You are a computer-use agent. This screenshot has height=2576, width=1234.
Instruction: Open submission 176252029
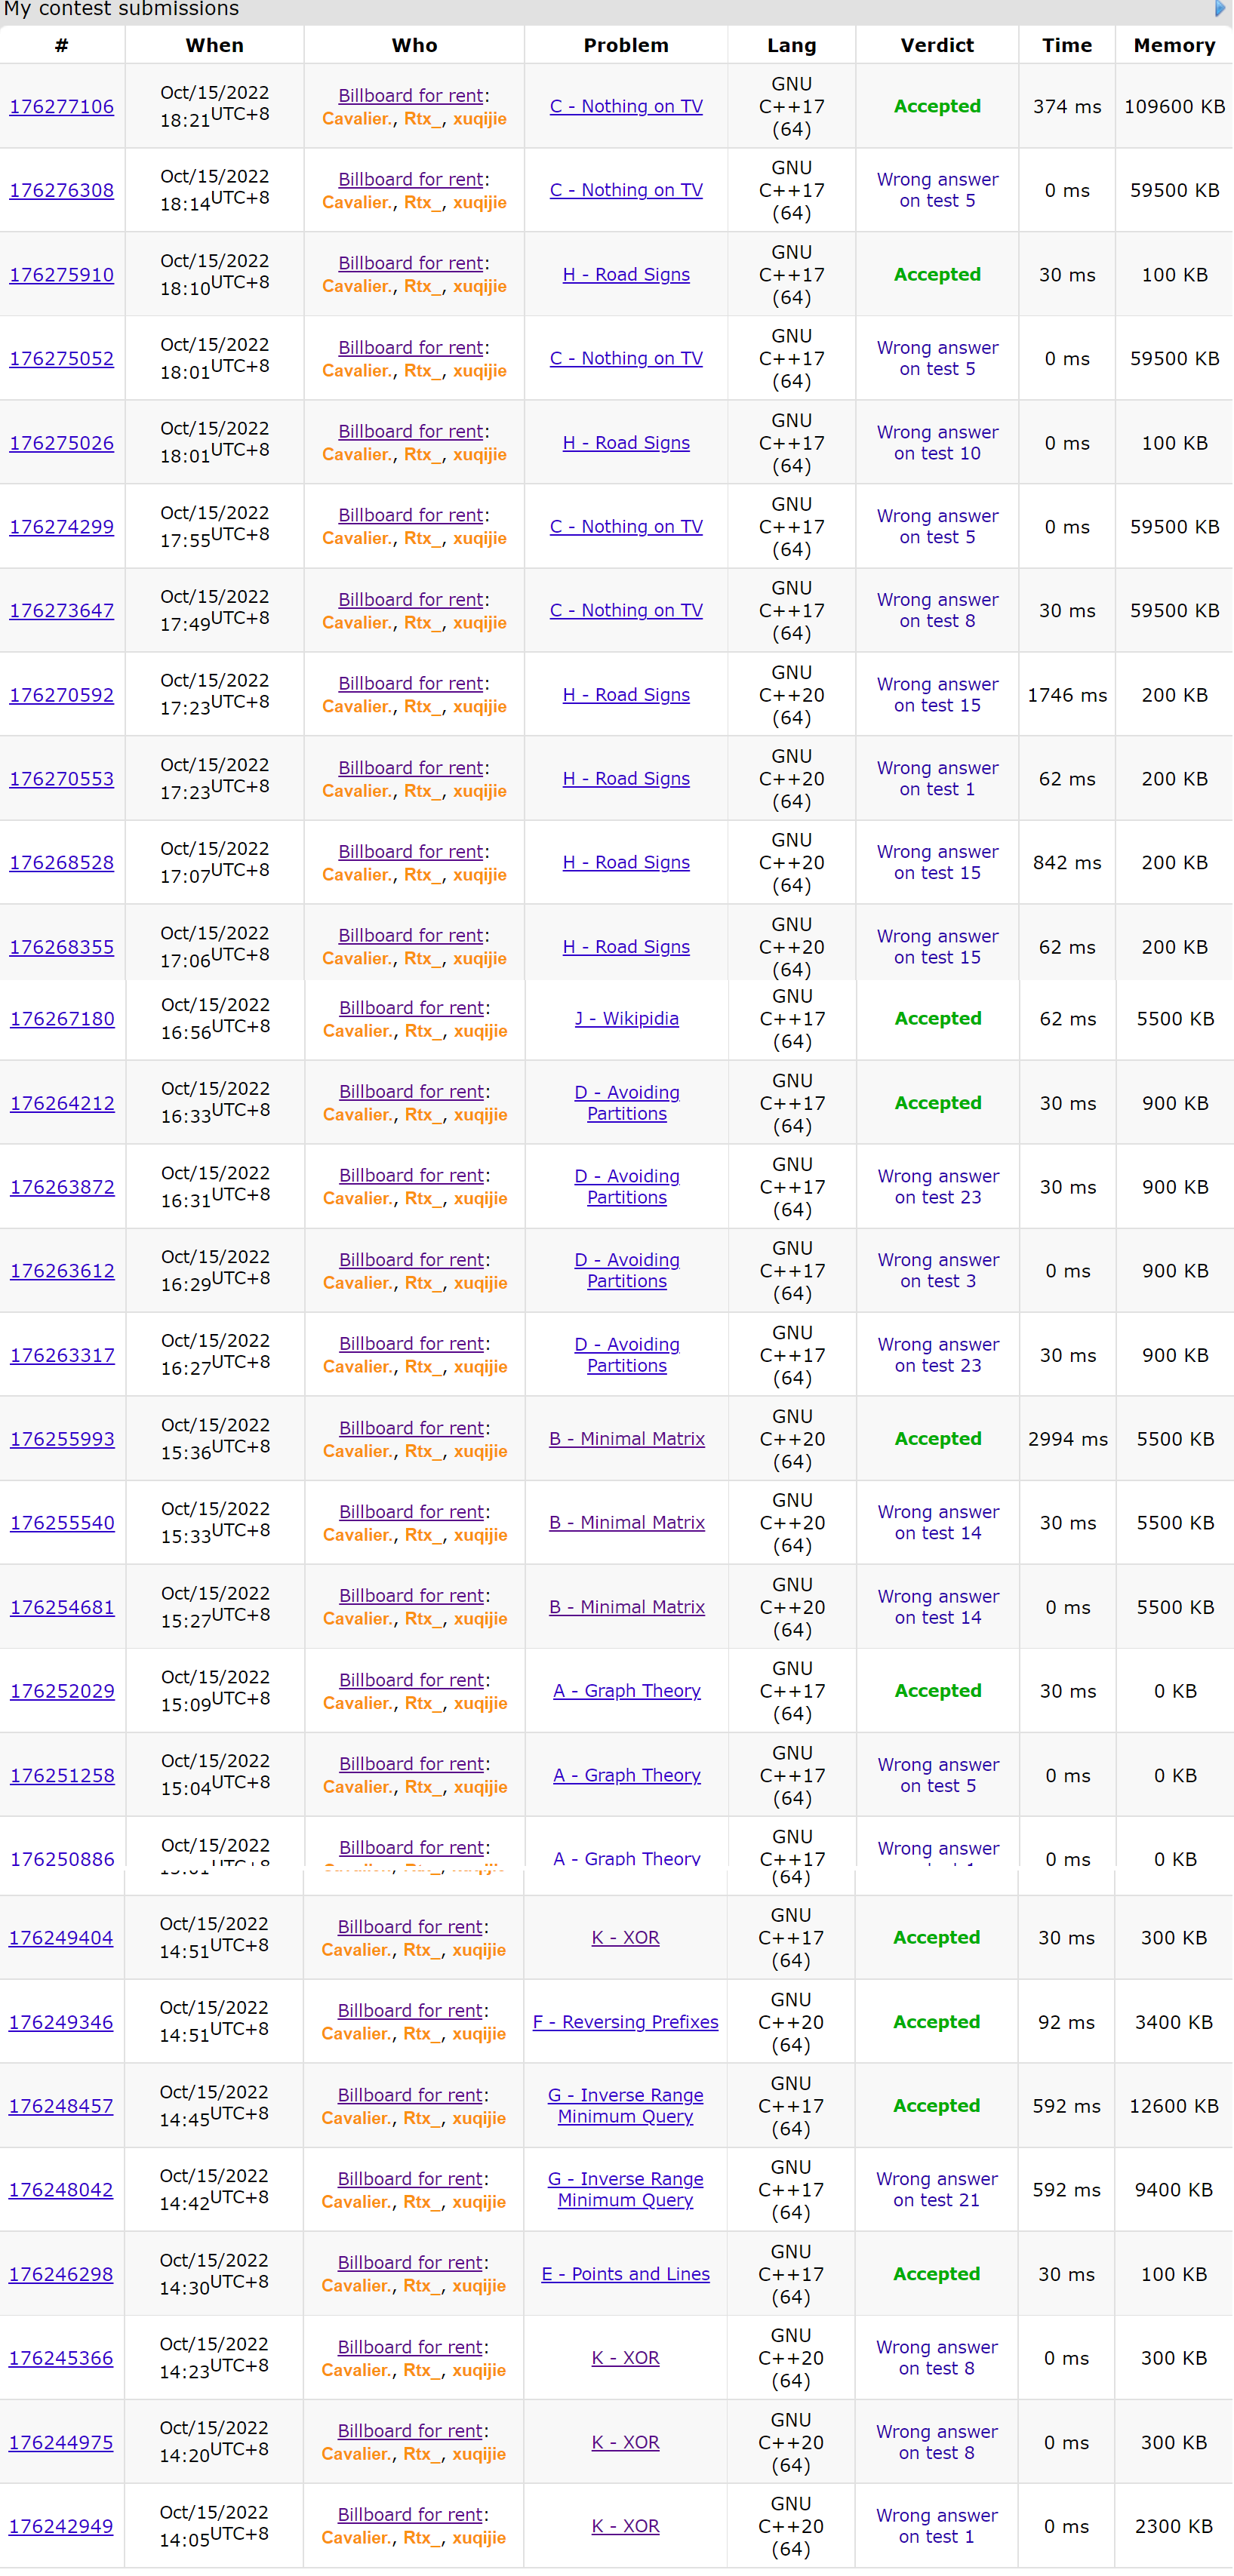pos(62,1692)
